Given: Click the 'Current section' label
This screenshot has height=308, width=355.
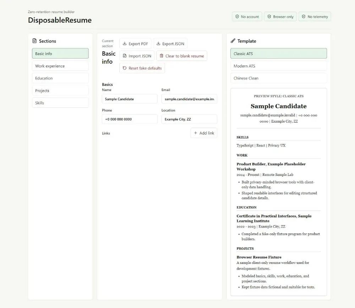Looking at the screenshot, I should (x=108, y=43).
